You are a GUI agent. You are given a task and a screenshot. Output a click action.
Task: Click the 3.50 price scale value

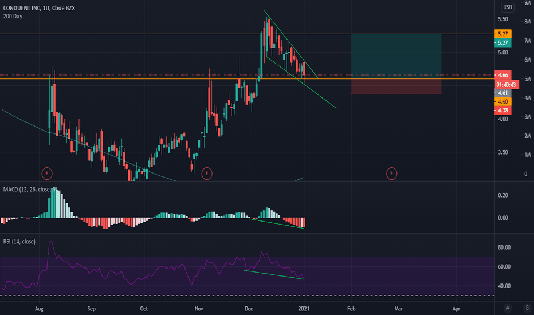point(503,152)
